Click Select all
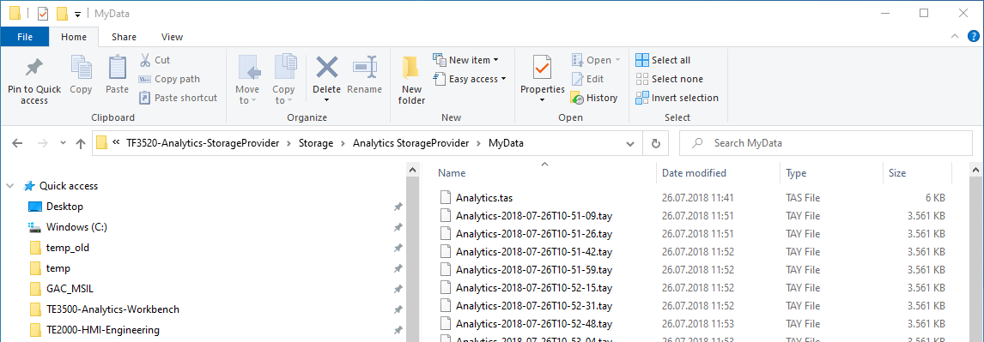 click(664, 60)
